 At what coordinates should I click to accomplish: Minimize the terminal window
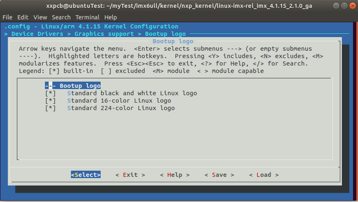pos(336,6)
